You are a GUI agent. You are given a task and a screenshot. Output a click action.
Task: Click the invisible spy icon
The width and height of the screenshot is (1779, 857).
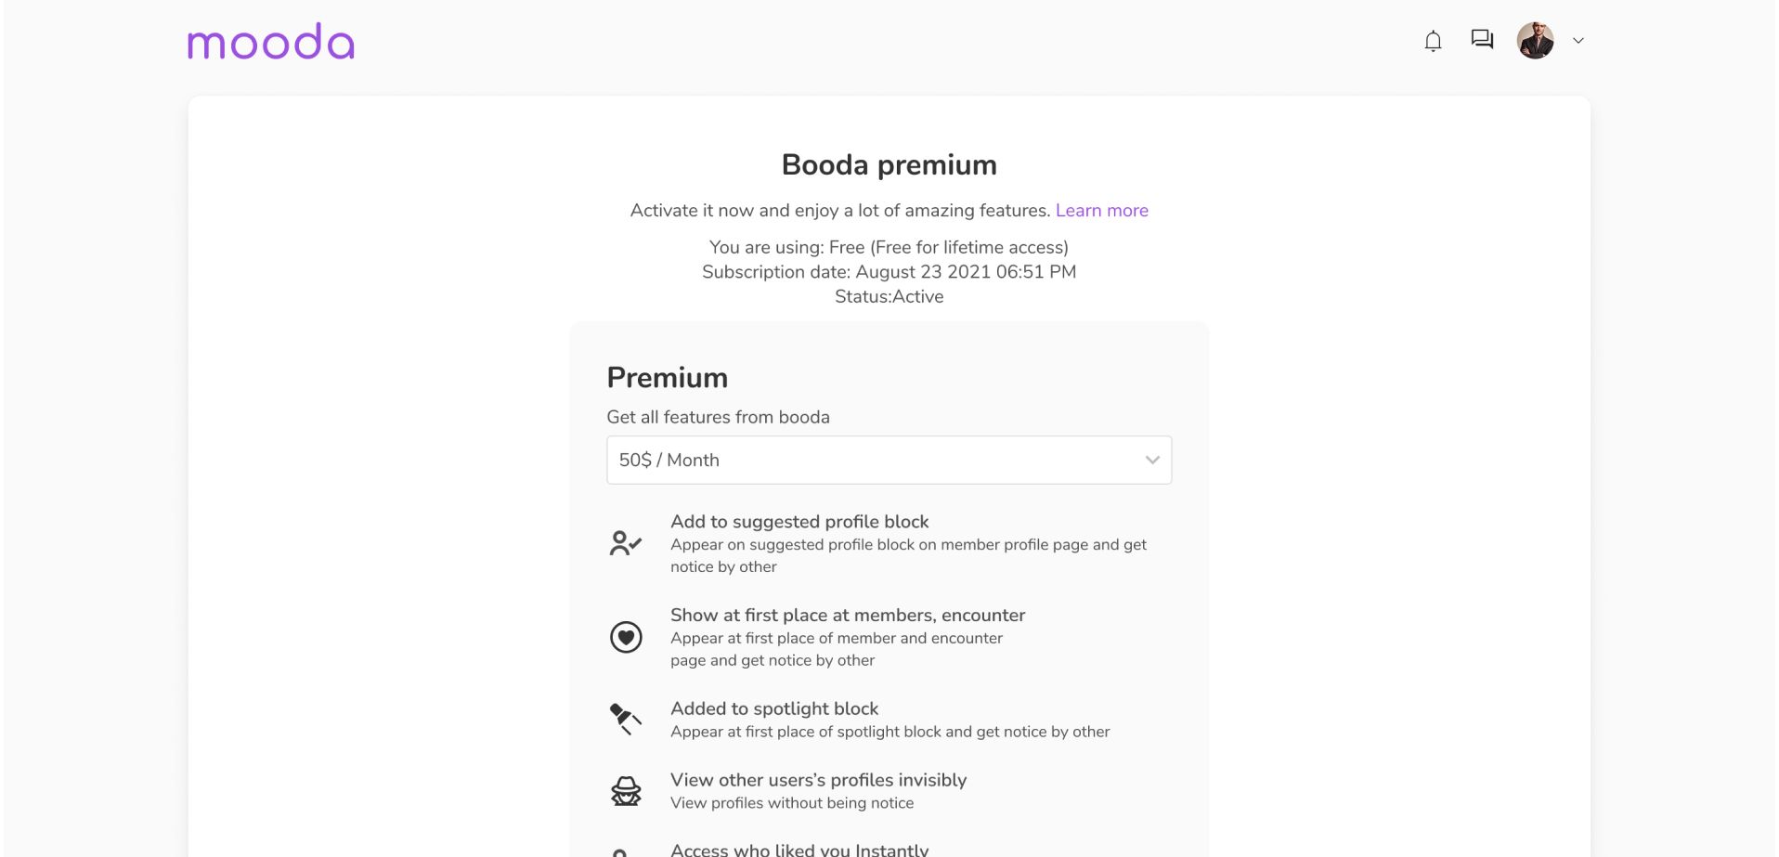coord(626,791)
